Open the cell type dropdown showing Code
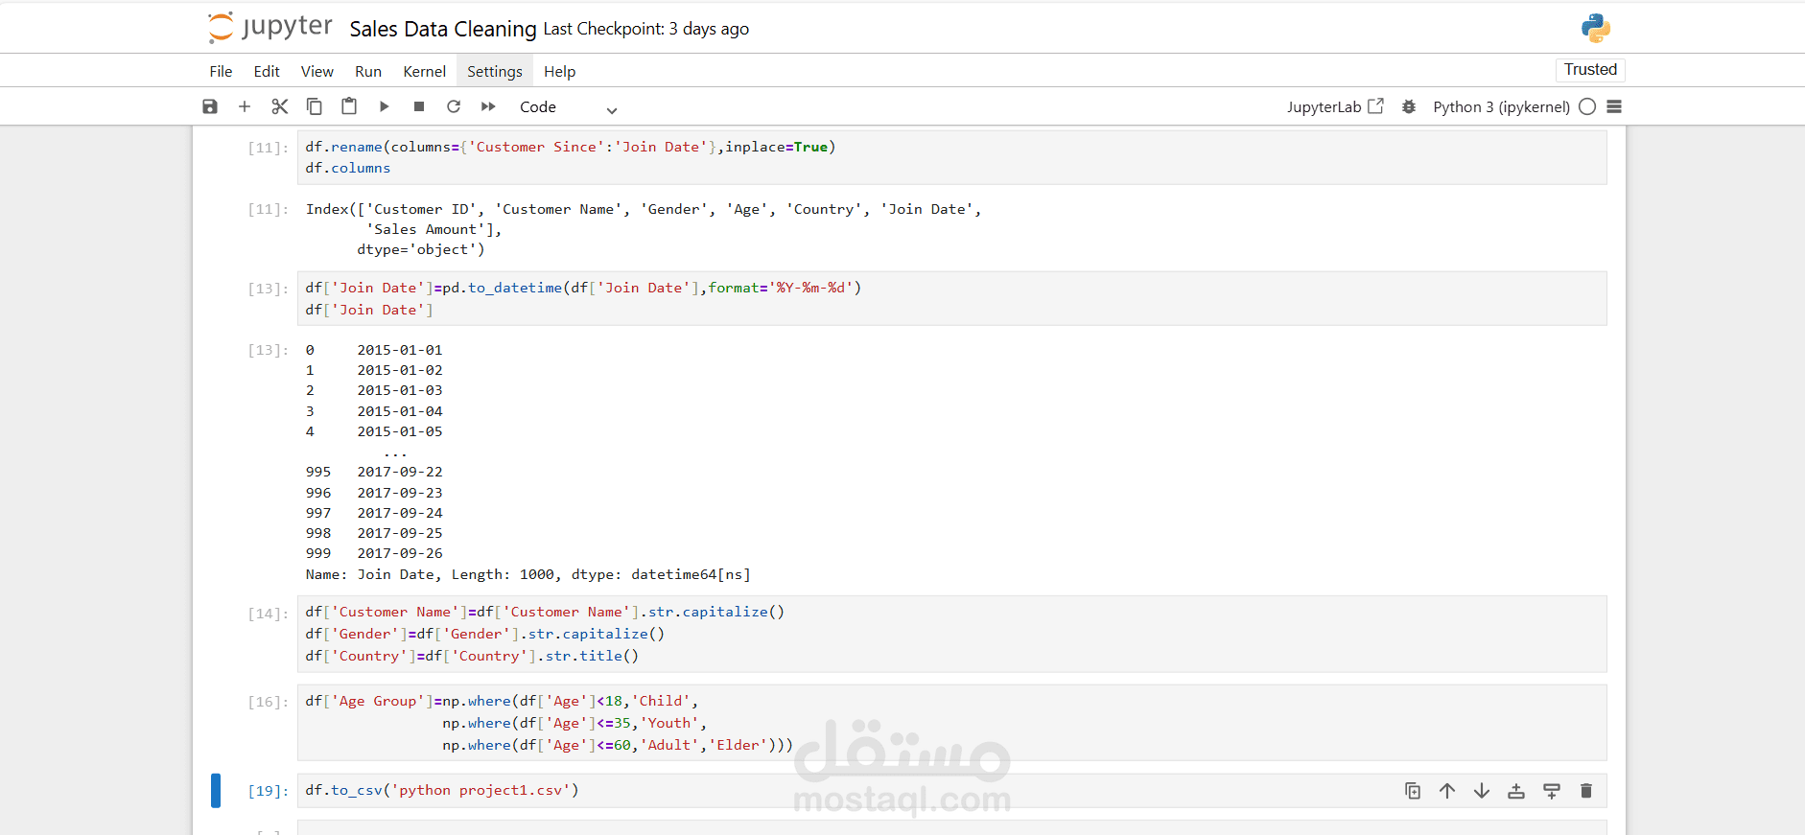Image resolution: width=1805 pixels, height=835 pixels. pos(568,107)
